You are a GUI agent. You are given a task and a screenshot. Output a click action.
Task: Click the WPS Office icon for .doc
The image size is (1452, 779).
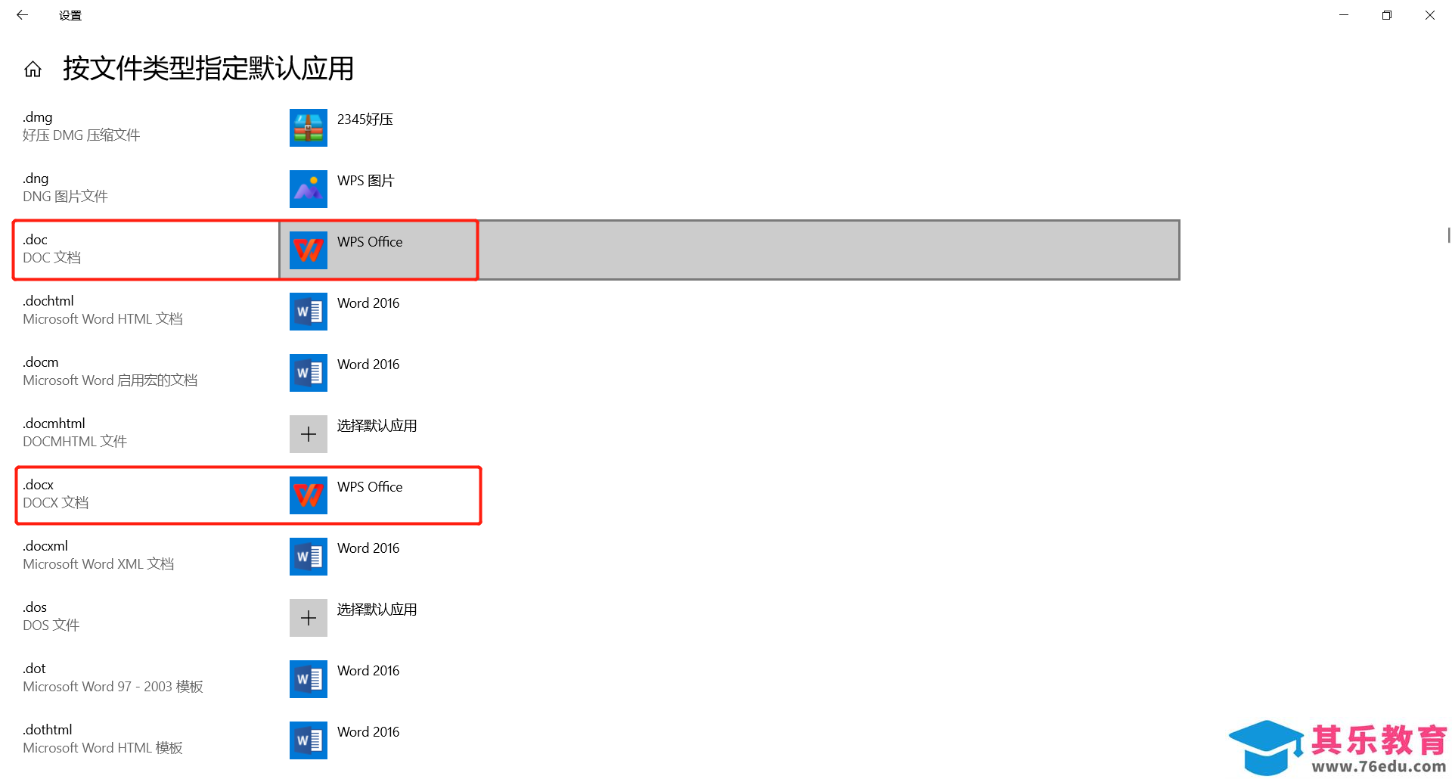309,250
